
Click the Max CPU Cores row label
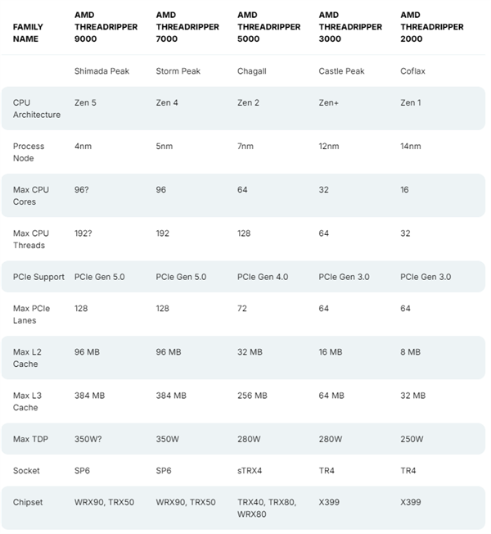click(31, 196)
